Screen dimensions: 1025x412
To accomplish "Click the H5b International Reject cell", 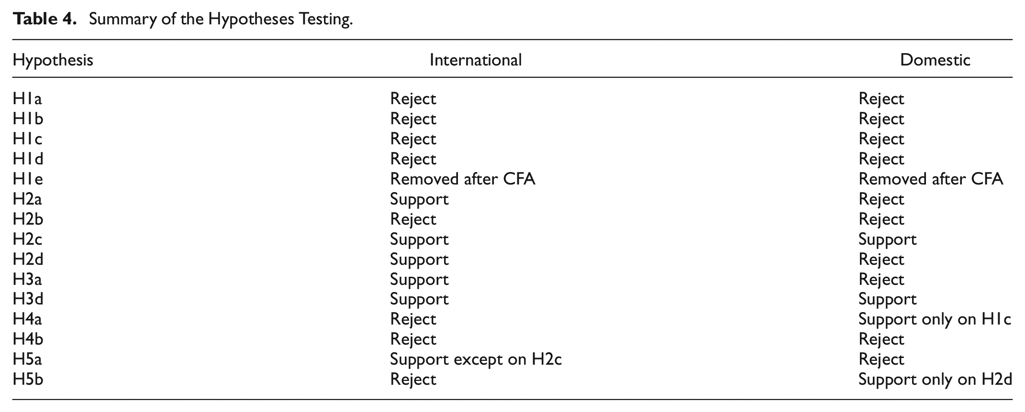I will tap(413, 379).
